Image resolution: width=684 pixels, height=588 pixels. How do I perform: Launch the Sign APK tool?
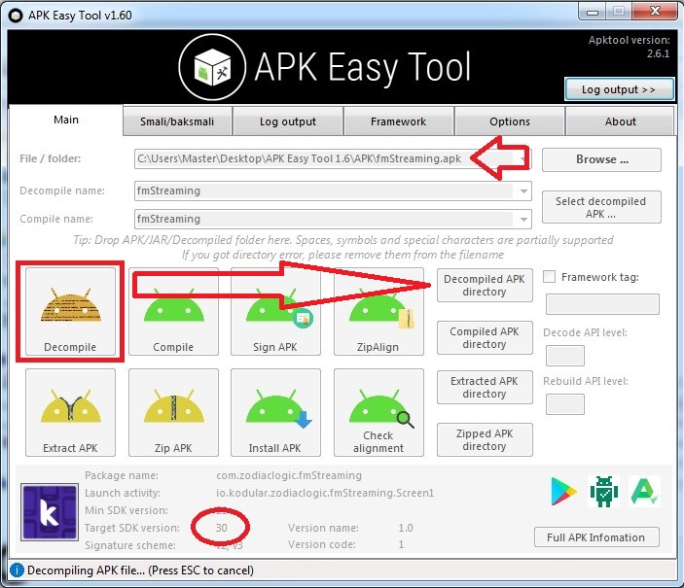276,311
